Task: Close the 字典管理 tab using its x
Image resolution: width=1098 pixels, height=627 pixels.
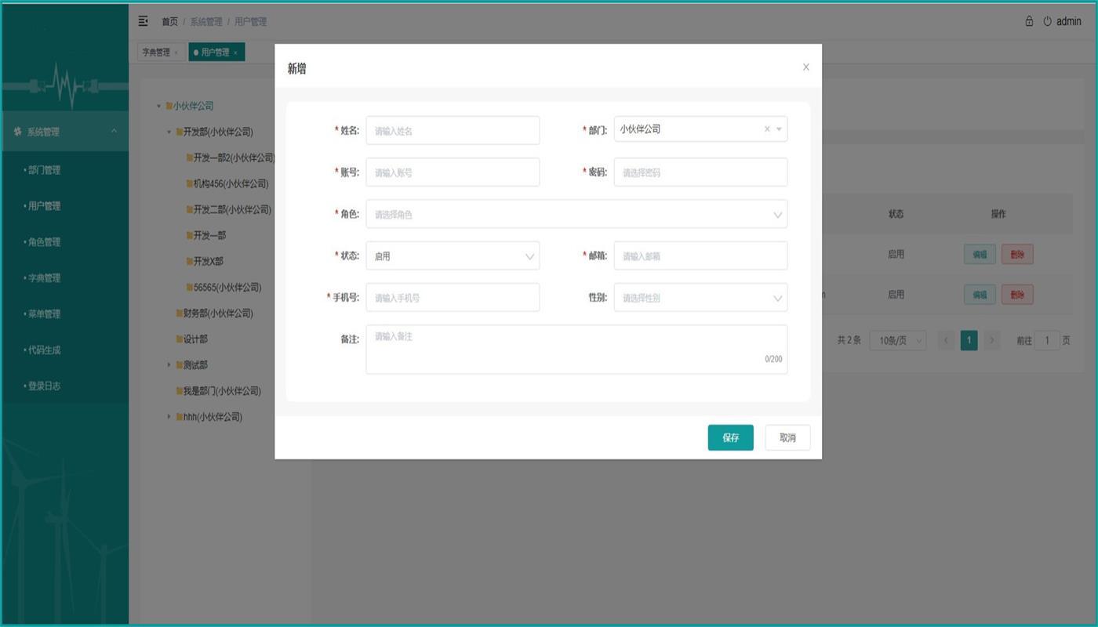Action: (x=176, y=53)
